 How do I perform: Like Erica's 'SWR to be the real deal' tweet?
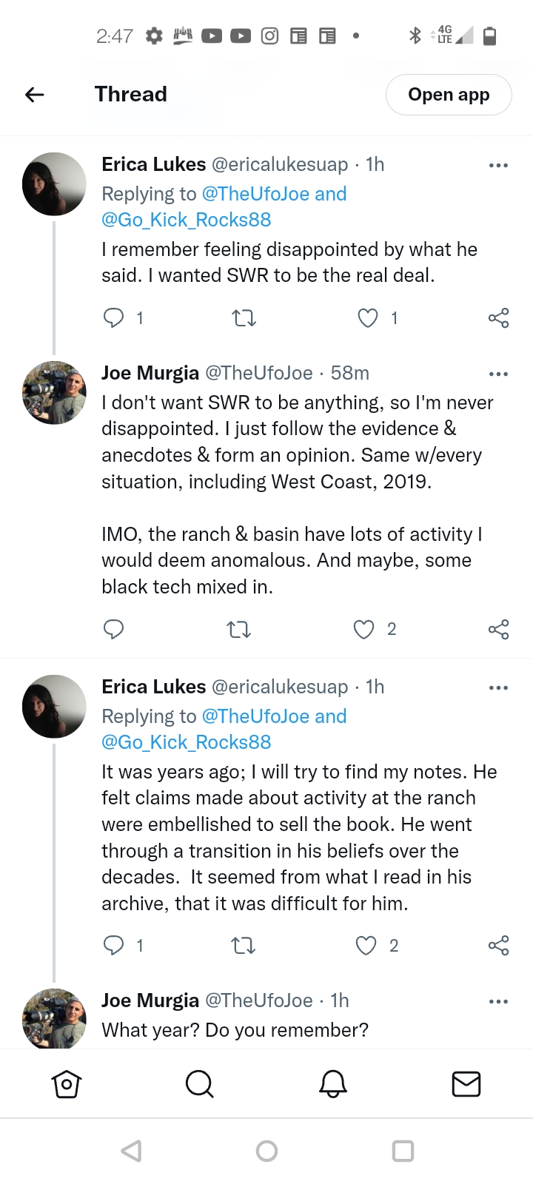click(368, 318)
